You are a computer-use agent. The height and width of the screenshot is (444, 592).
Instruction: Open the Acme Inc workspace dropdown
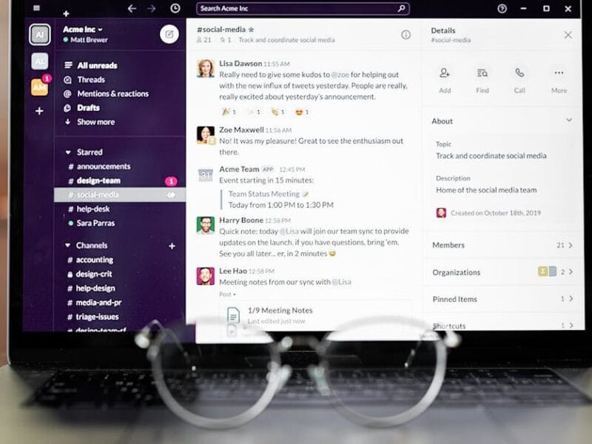pos(83,30)
